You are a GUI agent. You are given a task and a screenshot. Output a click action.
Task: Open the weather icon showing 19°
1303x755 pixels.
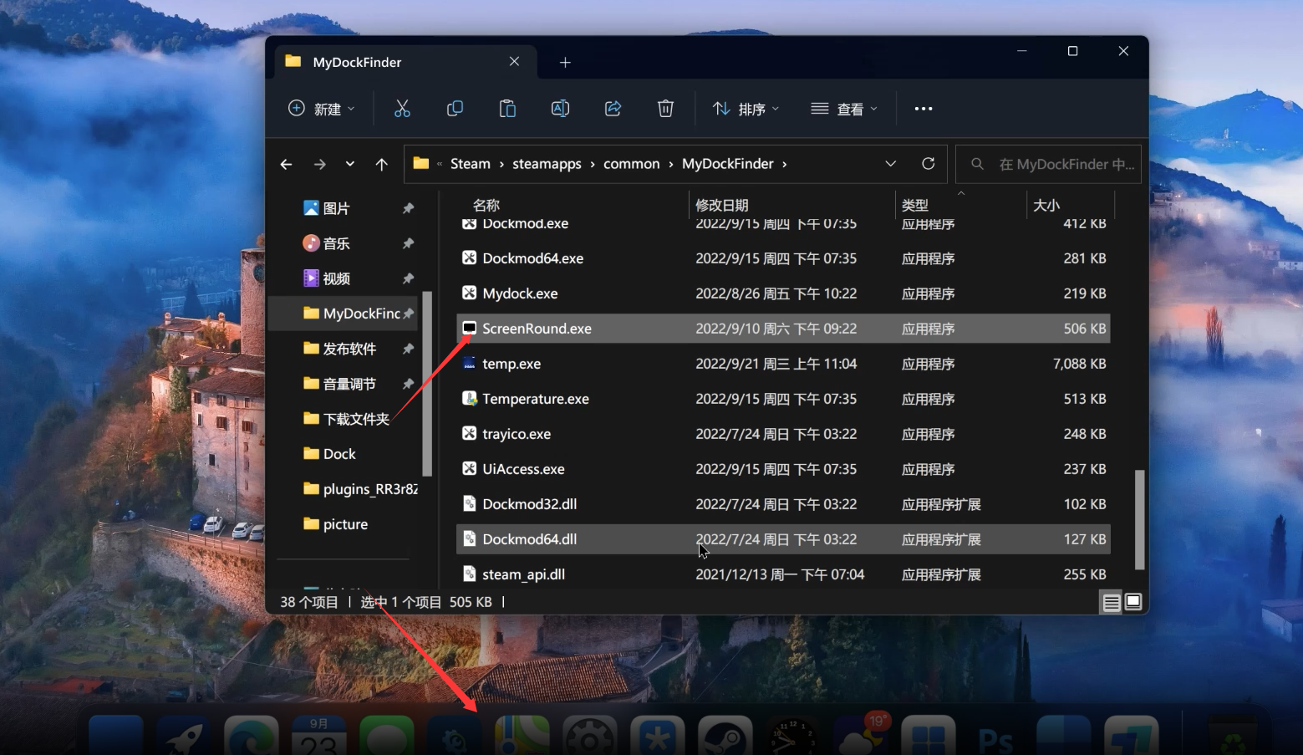(x=861, y=734)
